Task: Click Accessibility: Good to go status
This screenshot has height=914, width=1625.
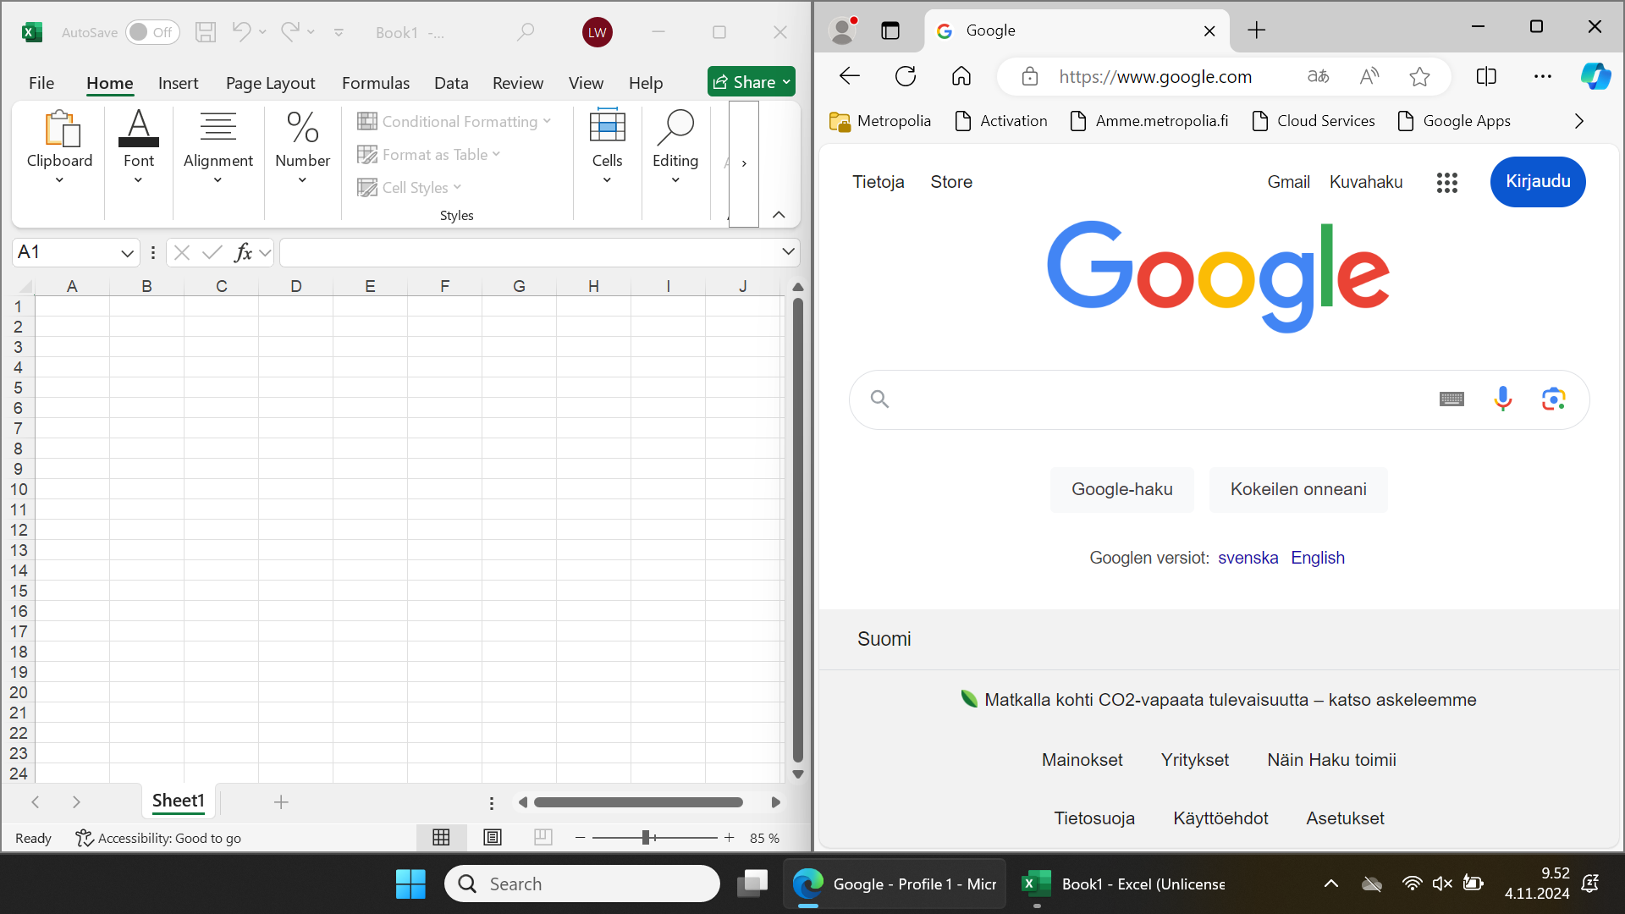Action: 158,838
